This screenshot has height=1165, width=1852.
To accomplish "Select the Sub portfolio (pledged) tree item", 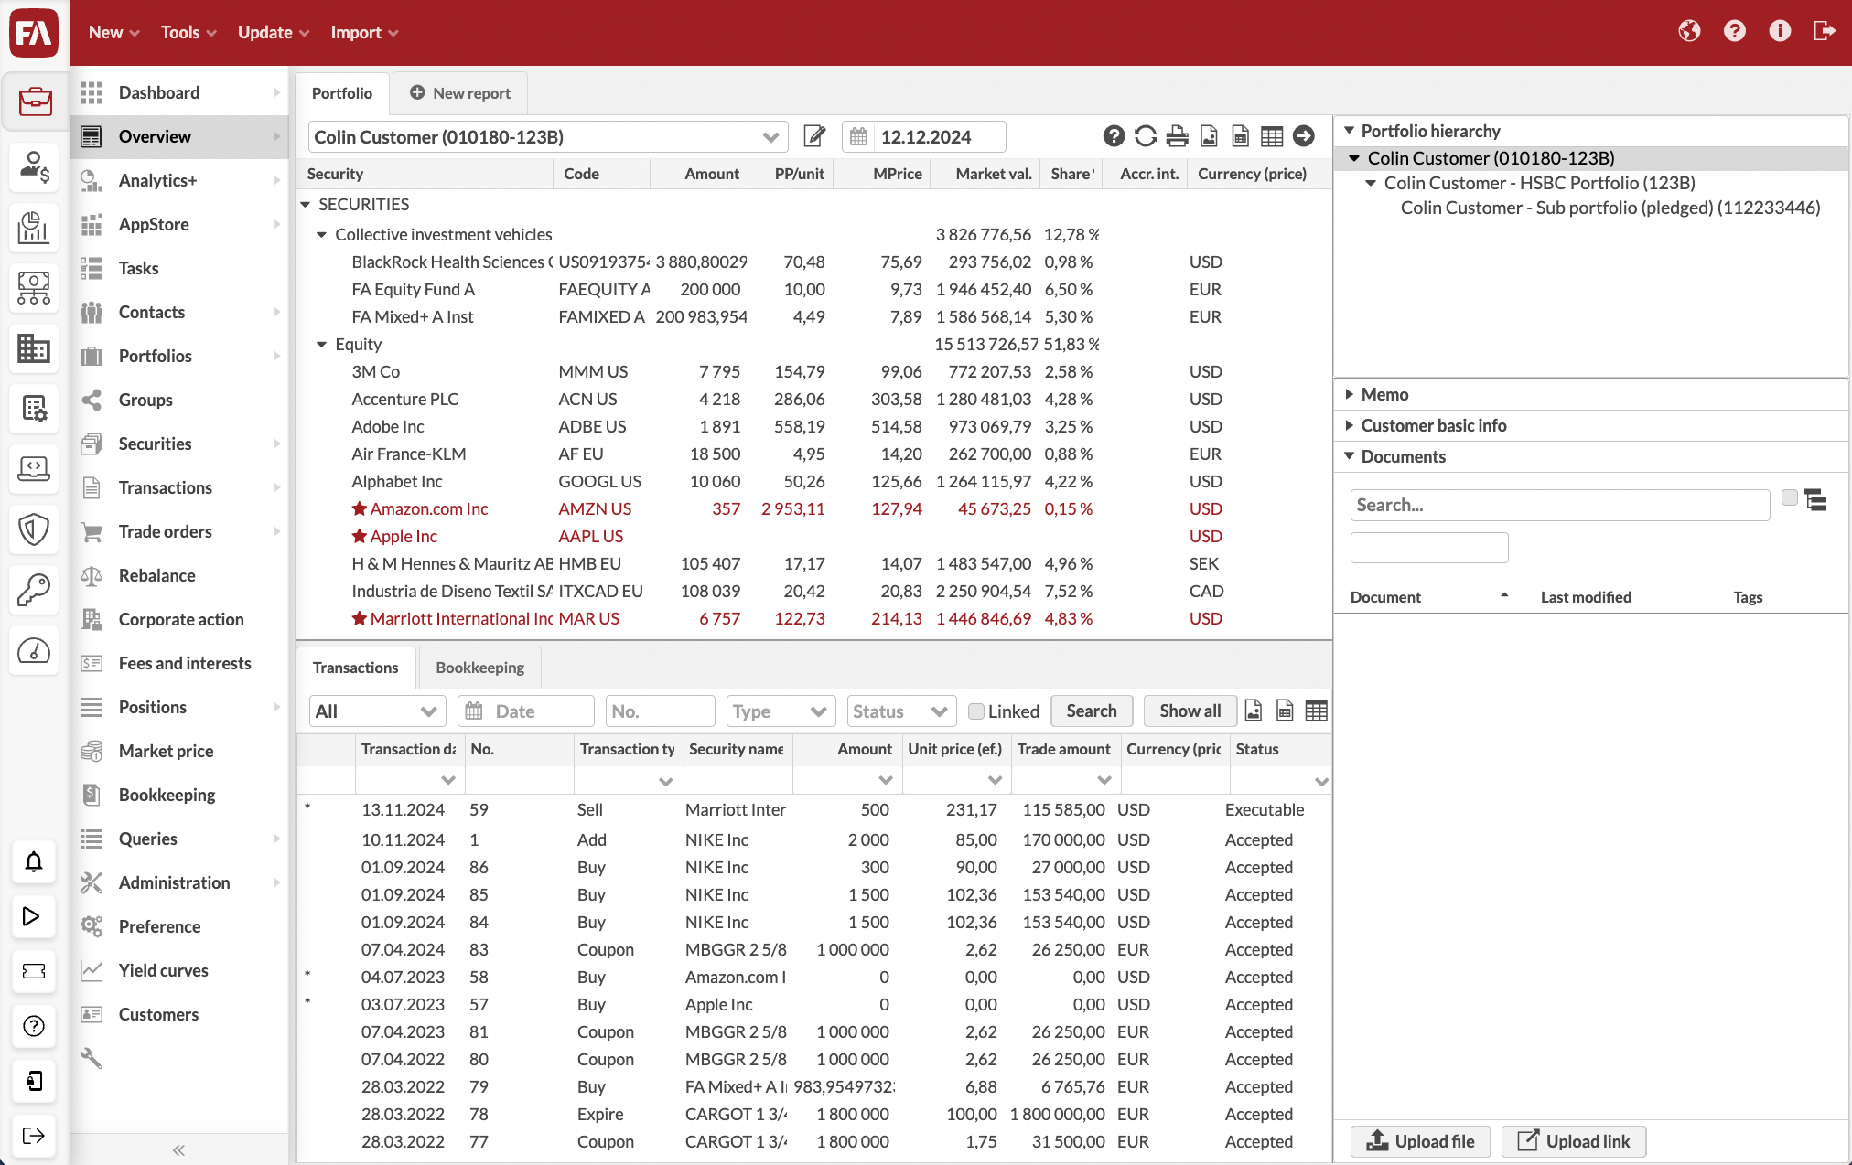I will click(1610, 208).
